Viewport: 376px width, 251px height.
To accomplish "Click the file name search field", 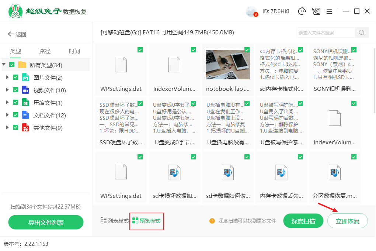I will 325,32.
